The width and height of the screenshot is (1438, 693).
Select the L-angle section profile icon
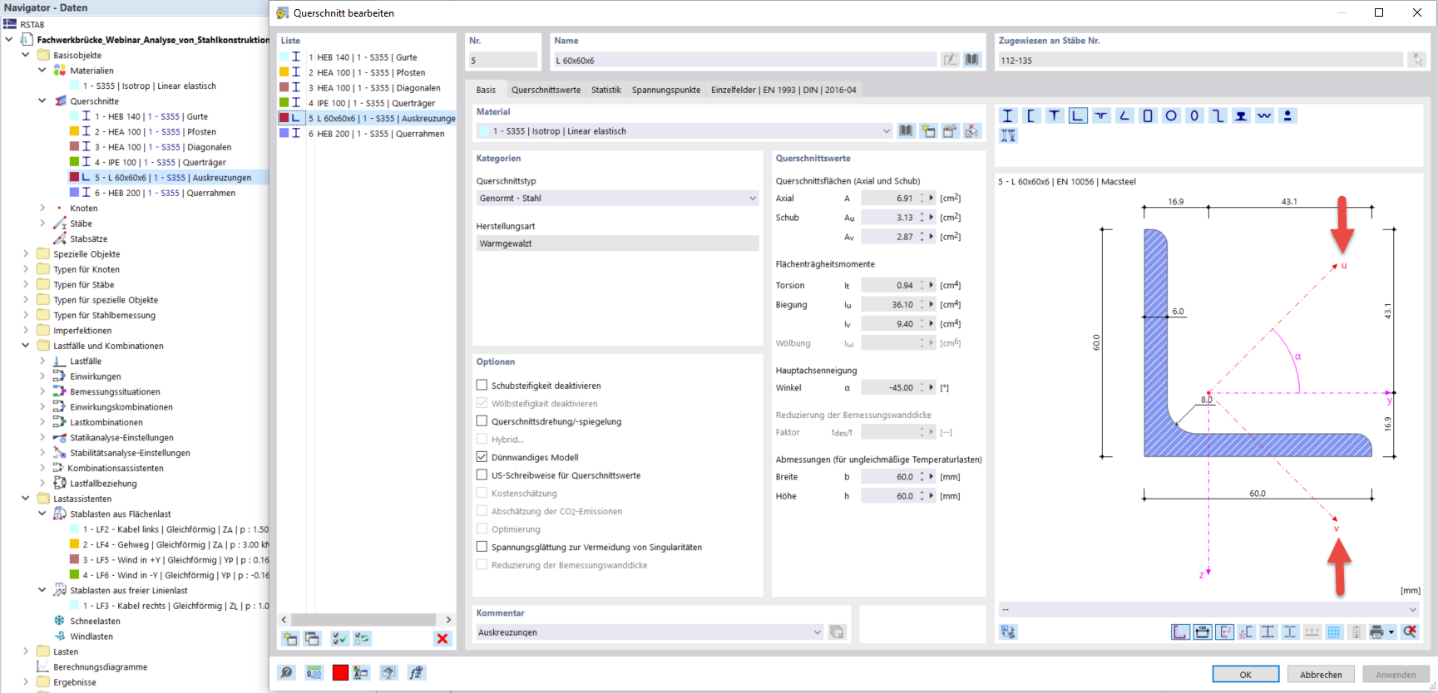(x=1078, y=116)
